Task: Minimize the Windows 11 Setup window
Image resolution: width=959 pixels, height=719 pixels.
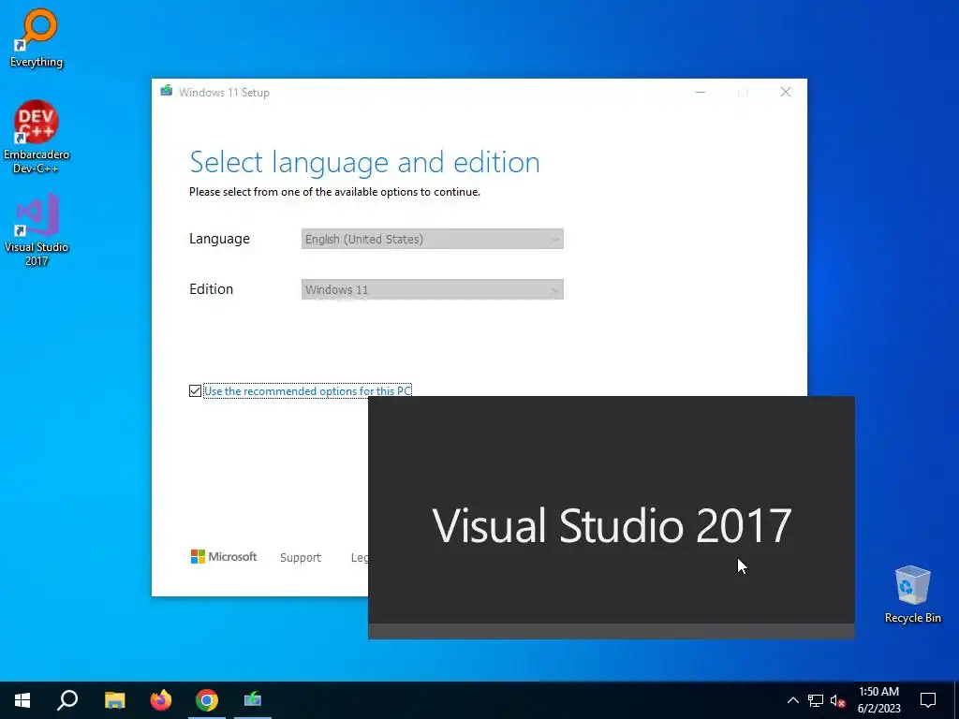Action: [x=701, y=93]
